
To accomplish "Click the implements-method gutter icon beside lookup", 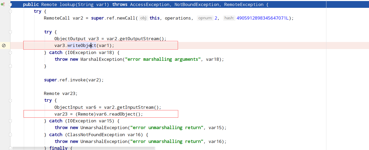I will [x=3, y=4].
